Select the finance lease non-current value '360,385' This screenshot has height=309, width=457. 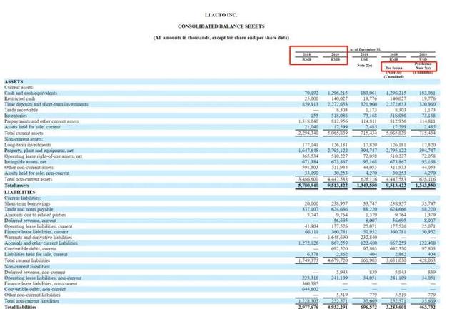(311, 283)
